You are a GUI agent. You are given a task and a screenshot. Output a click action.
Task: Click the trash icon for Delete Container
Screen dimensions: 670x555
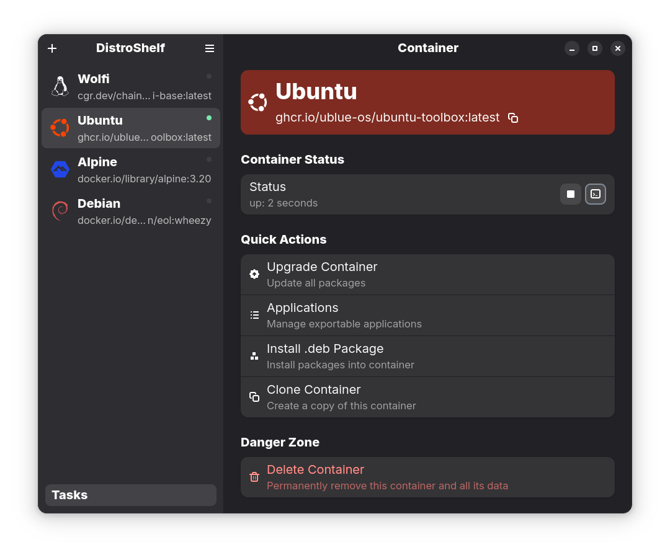(254, 477)
